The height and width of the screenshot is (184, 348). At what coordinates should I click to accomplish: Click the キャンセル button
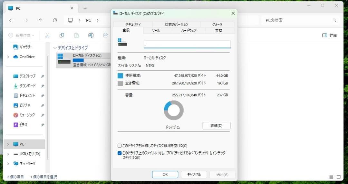194,174
